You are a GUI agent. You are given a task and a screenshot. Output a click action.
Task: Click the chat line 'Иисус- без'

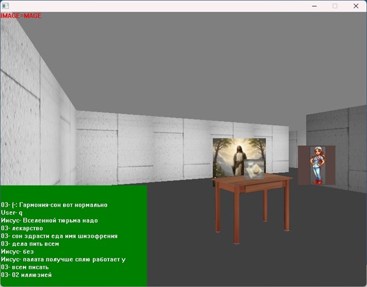[x=19, y=251]
